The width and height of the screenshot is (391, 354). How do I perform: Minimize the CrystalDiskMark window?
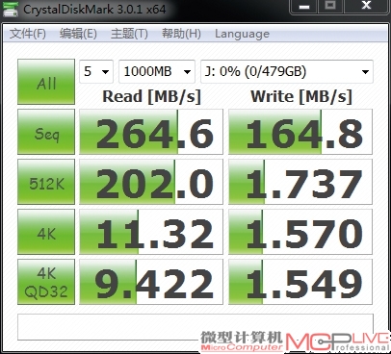tap(304, 7)
